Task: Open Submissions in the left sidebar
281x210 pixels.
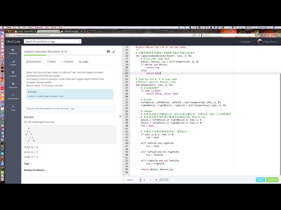Action: point(13,97)
